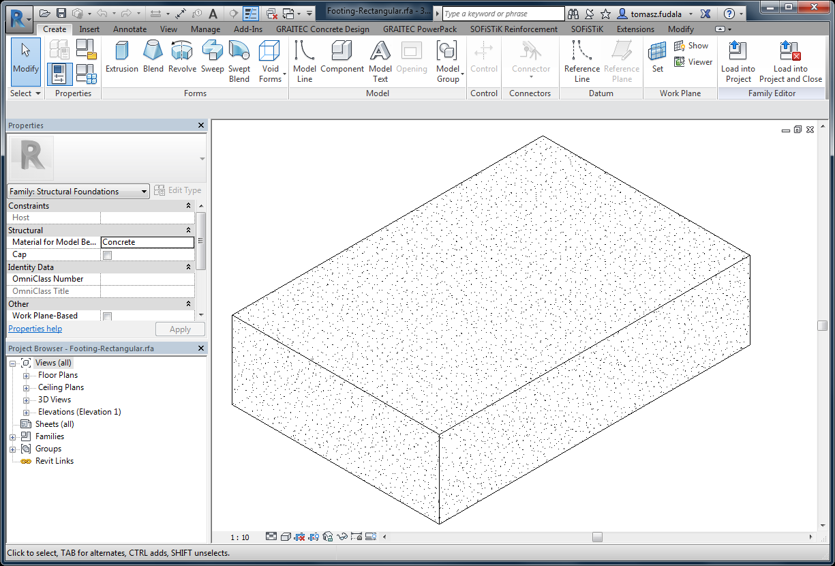The width and height of the screenshot is (835, 566).
Task: Switch to the Annotate ribbon tab
Action: [x=130, y=29]
